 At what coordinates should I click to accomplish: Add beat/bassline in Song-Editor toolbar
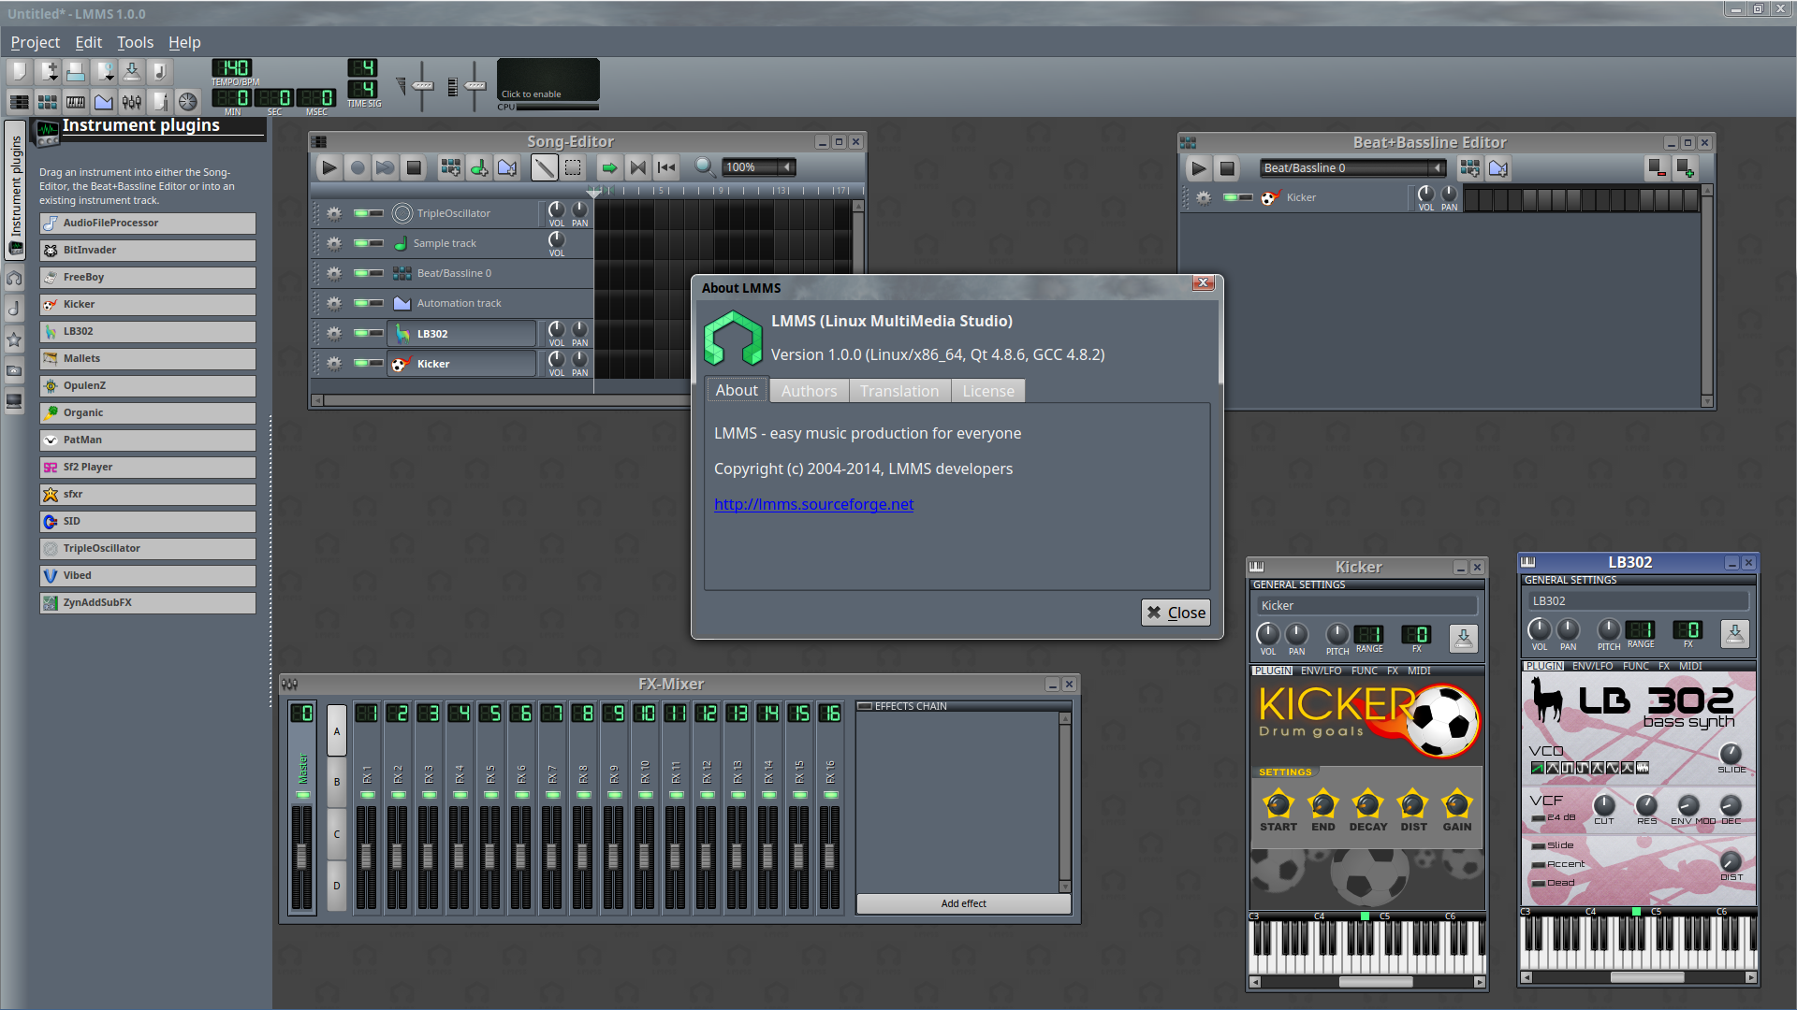click(450, 167)
